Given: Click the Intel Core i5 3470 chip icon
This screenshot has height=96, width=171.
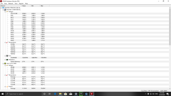Looking at the screenshot, I should [x=5, y=63].
